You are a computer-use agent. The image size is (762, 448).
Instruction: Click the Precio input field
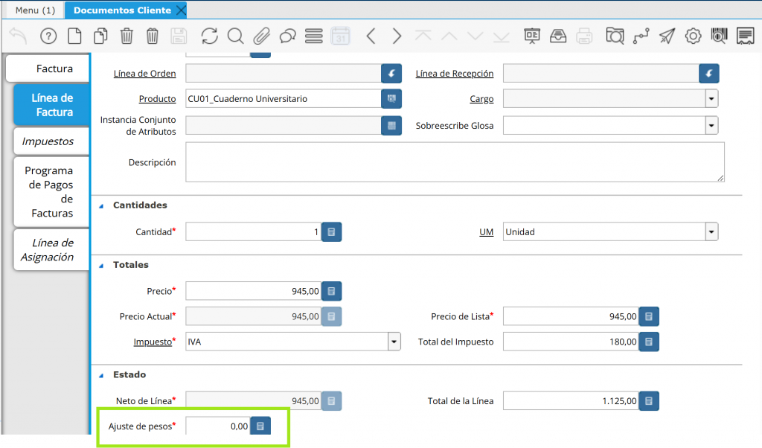[x=253, y=291]
